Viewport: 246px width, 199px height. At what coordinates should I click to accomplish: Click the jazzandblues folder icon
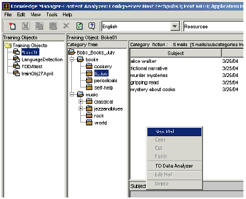click(x=89, y=108)
